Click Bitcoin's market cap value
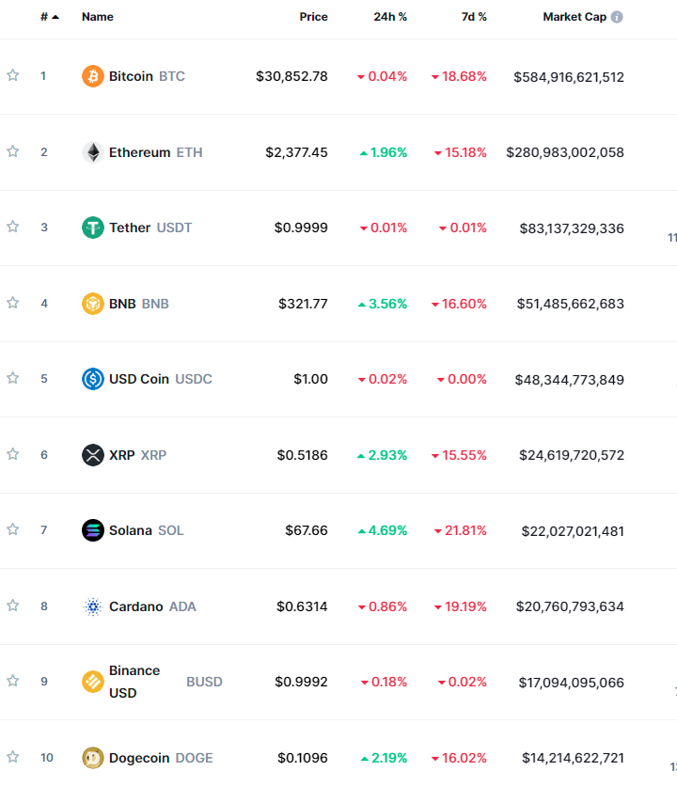Image resolution: width=677 pixels, height=787 pixels. (569, 77)
